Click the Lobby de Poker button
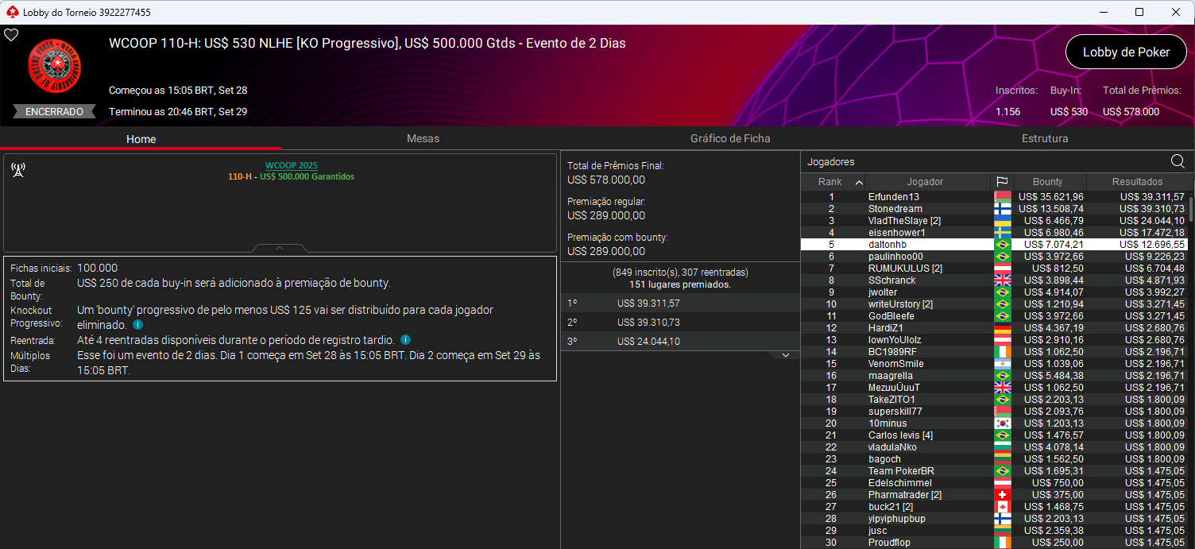The height and width of the screenshot is (549, 1195). tap(1126, 52)
